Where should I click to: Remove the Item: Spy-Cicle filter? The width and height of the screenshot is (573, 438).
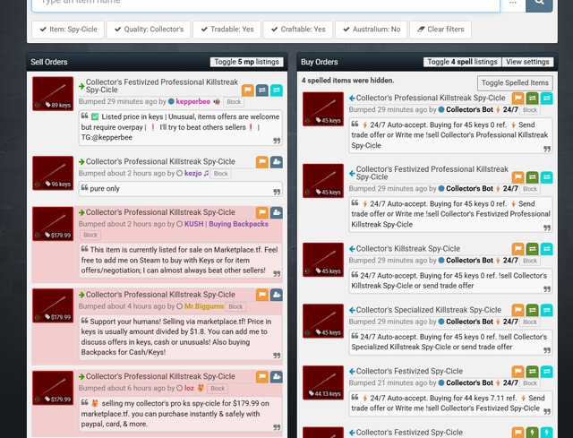(x=68, y=30)
